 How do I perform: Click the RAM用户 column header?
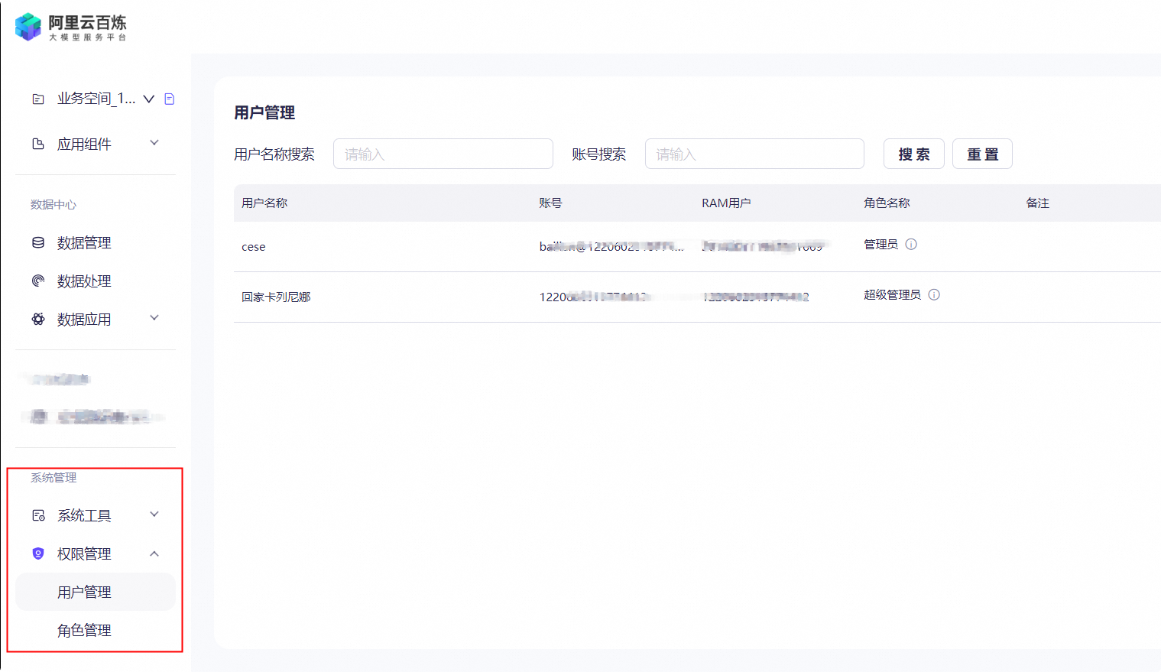pos(726,203)
